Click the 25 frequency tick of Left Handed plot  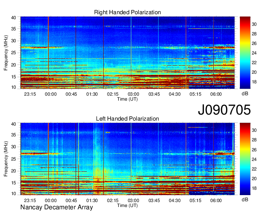coord(13,159)
